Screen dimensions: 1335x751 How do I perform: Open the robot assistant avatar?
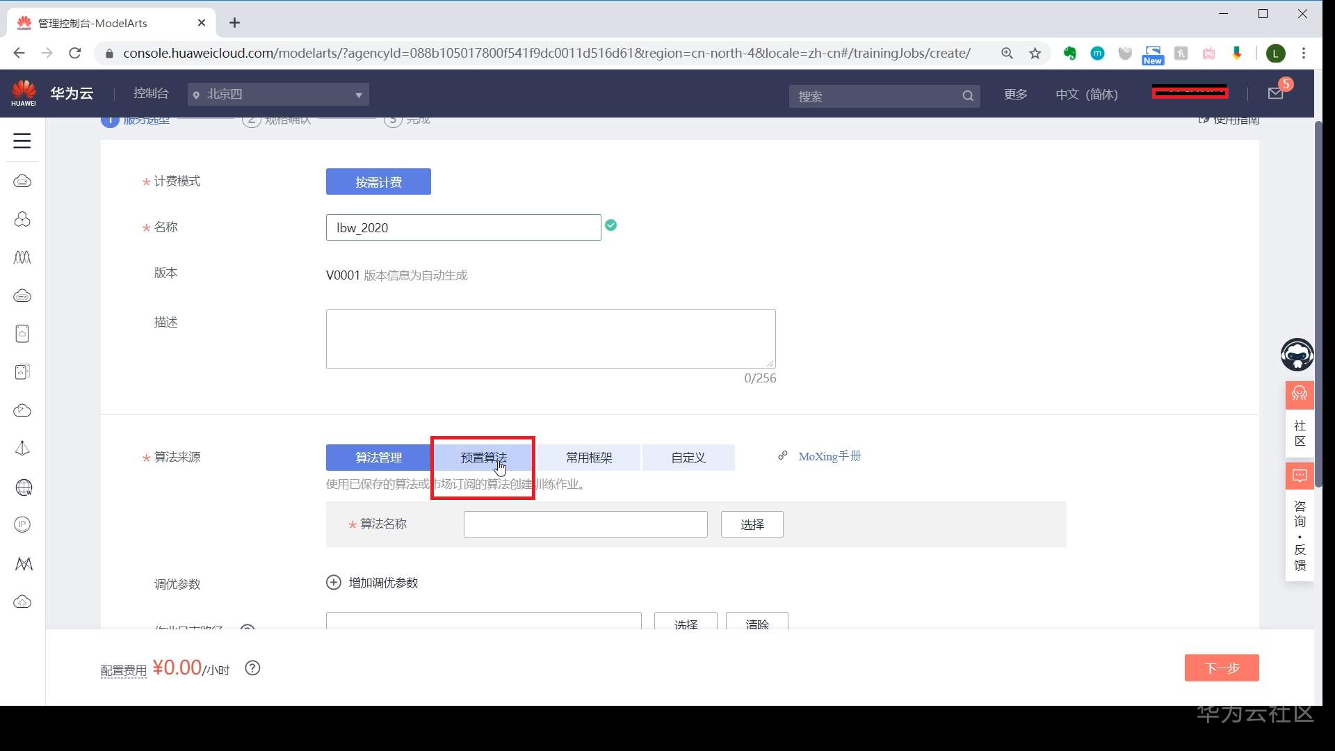click(x=1297, y=355)
